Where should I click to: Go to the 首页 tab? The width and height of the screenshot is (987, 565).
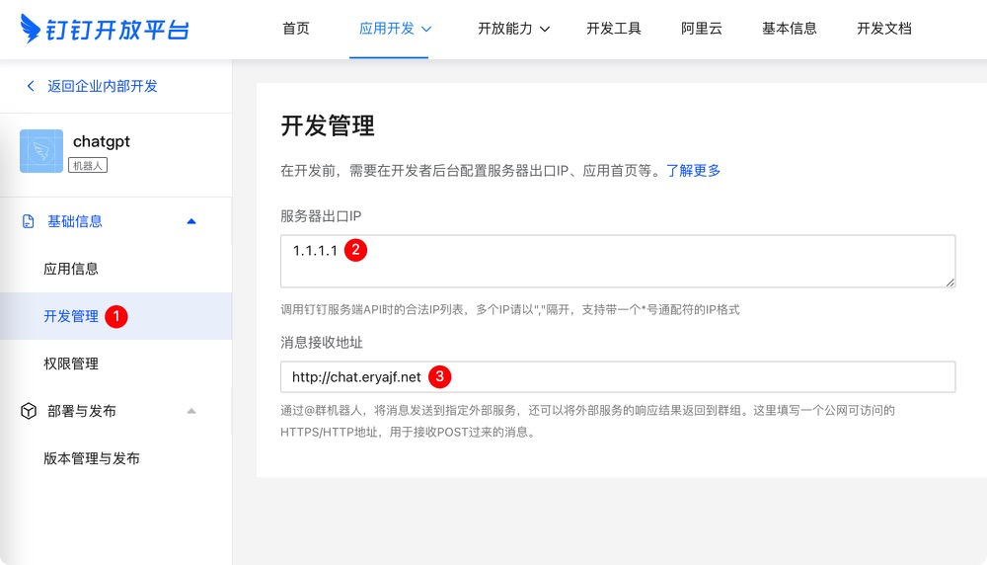(296, 29)
